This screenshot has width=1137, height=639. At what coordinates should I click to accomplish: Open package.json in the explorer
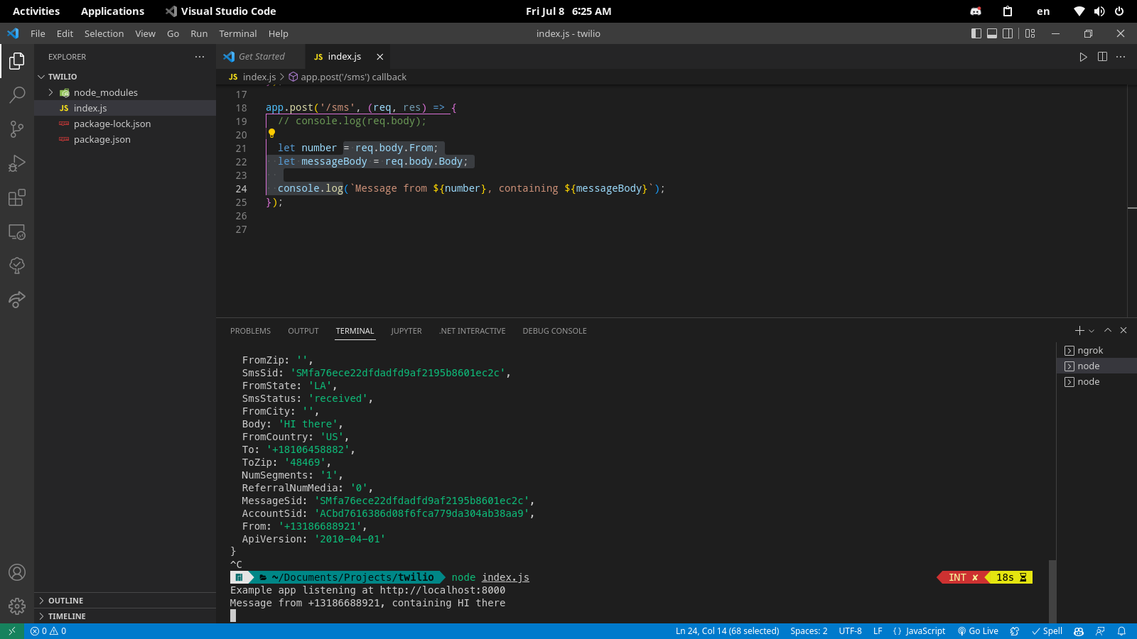[x=102, y=139]
